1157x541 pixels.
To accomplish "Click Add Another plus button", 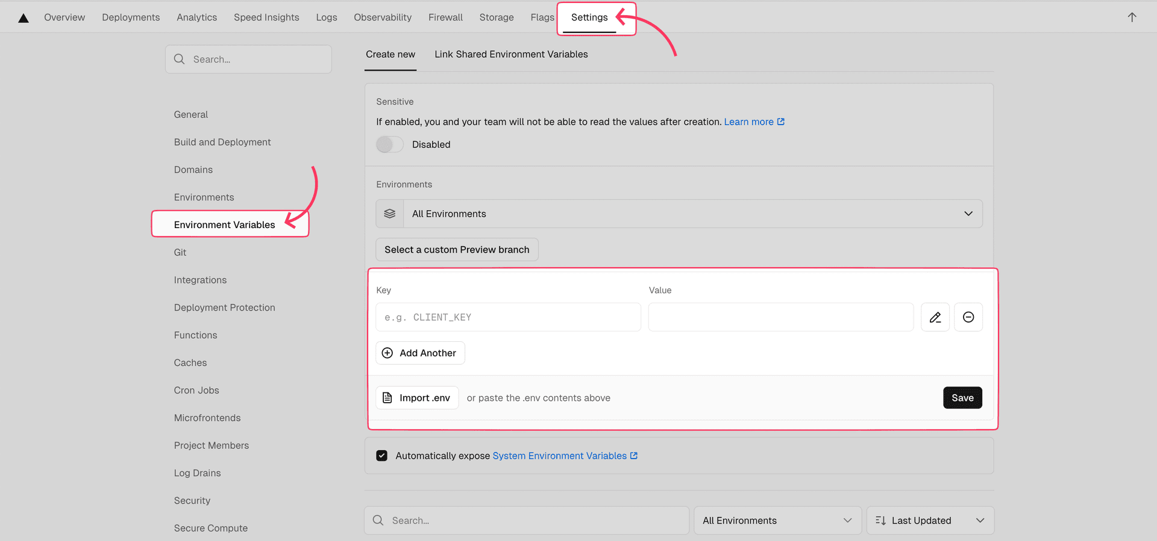I will [x=420, y=353].
